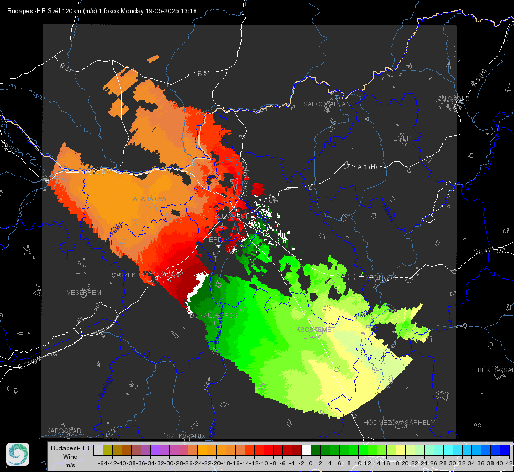Pick the violet swatch above legend value -34

[155, 450]
